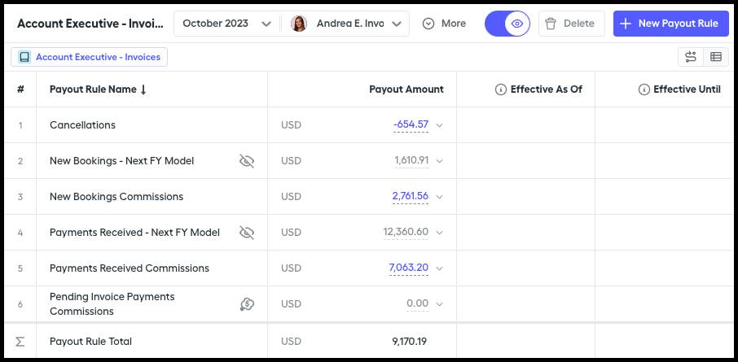Click the filter settings sliders icon

click(x=691, y=57)
